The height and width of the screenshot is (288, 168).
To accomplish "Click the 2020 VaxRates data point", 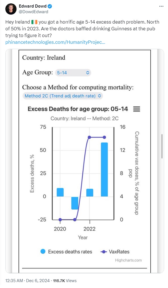I will pyautogui.click(x=60, y=220).
